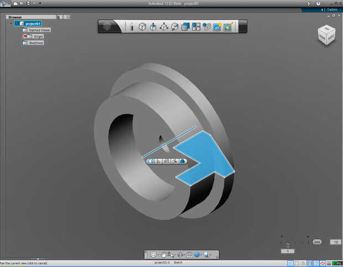Image resolution: width=343 pixels, height=267 pixels.
Task: Select the Sketch pencil tool
Action: pyautogui.click(x=132, y=27)
